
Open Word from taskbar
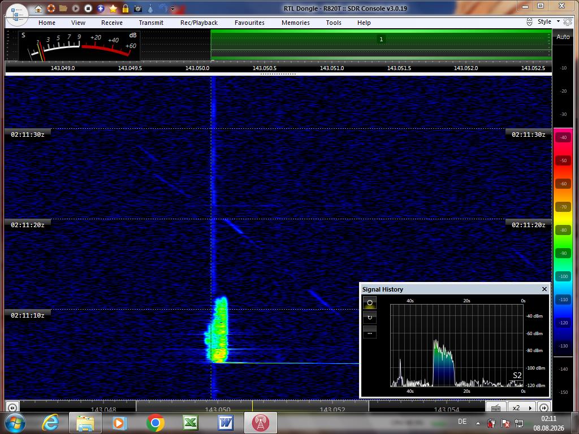click(x=225, y=423)
